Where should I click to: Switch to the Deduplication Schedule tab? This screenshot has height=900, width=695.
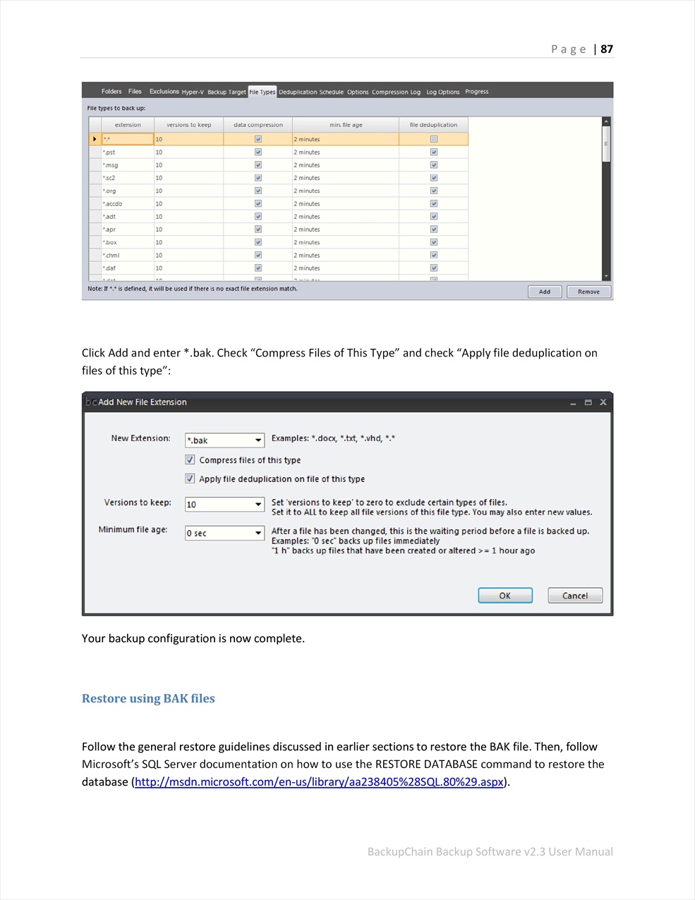[x=310, y=92]
